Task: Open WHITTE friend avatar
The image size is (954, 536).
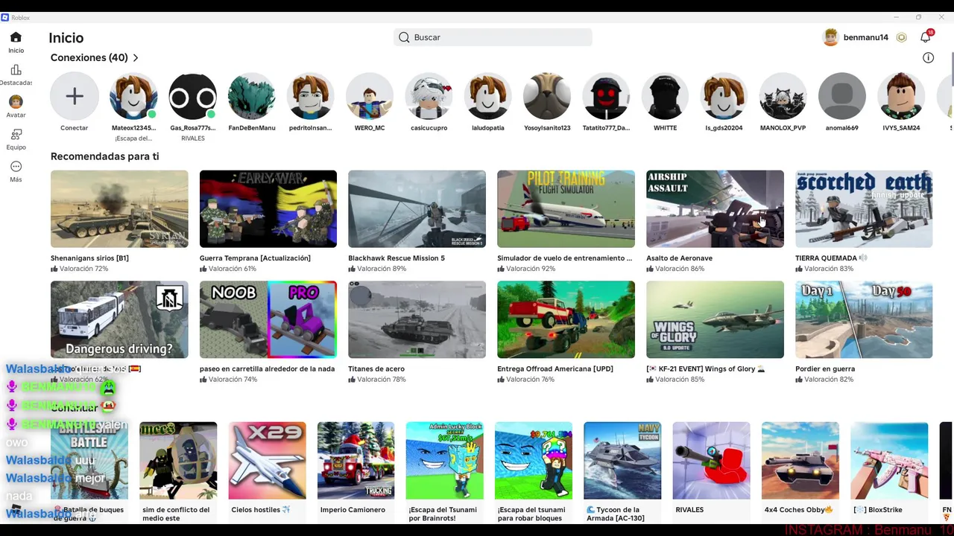Action: [665, 96]
